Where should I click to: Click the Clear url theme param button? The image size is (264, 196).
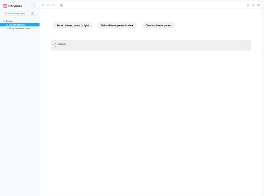pyautogui.click(x=158, y=25)
